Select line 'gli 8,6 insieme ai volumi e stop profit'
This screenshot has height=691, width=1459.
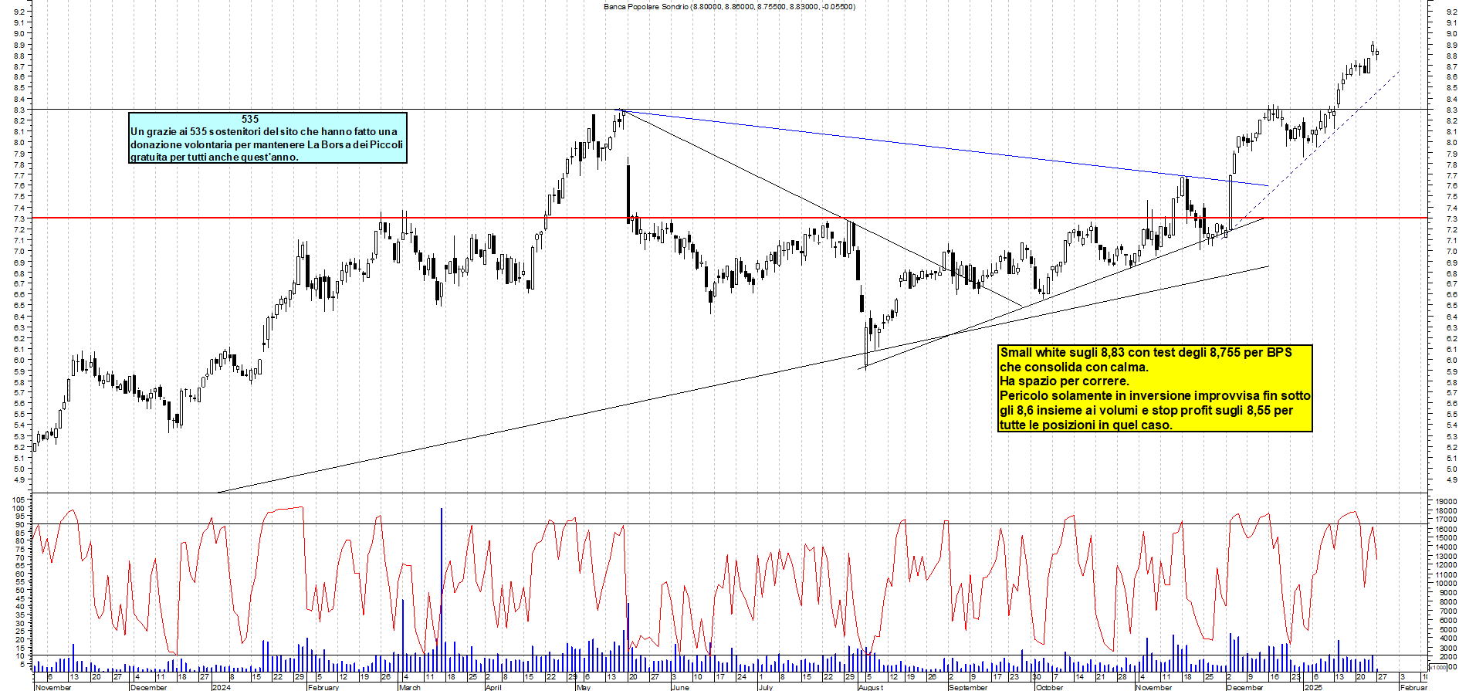click(1146, 410)
